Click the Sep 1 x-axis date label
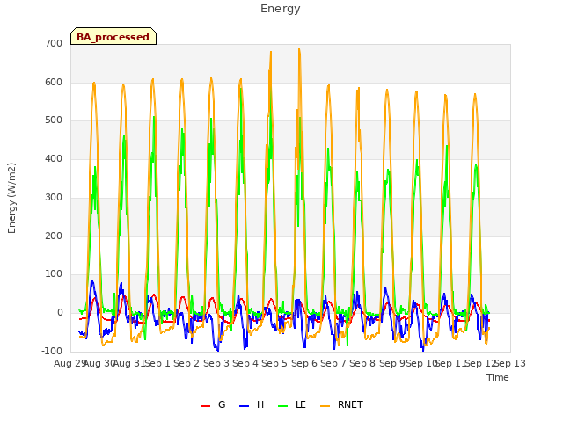This screenshot has height=422, width=563. coord(157,363)
